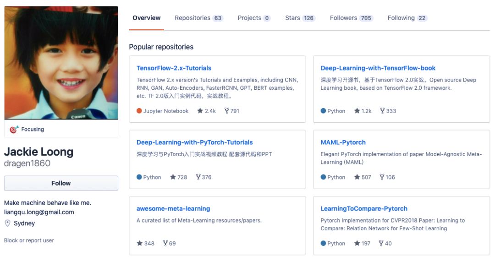Click the fork icon on LearningToCompare-Pytorch
This screenshot has height=261, width=495.
point(381,244)
